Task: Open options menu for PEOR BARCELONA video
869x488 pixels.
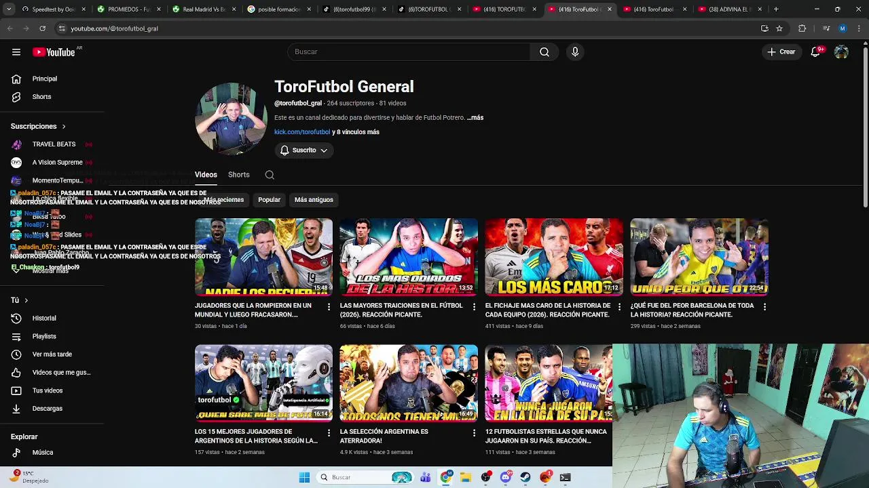Action: [x=764, y=307]
